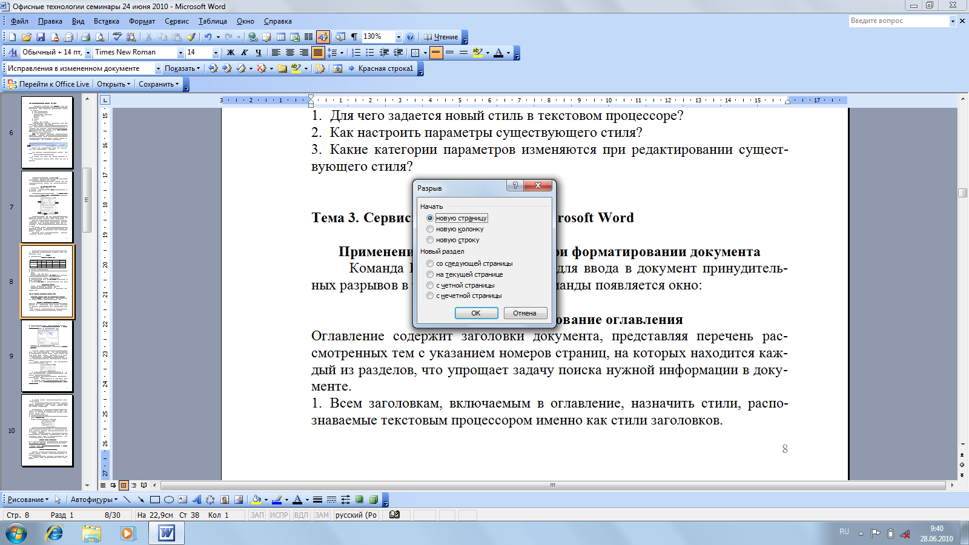
Task: Print the document with the printer icon
Action: click(x=85, y=37)
